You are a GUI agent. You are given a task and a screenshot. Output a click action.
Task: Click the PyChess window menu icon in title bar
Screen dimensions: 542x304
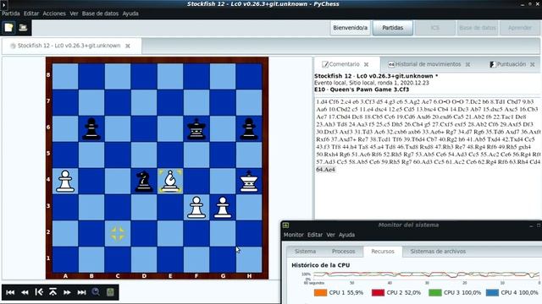pos(4,4)
